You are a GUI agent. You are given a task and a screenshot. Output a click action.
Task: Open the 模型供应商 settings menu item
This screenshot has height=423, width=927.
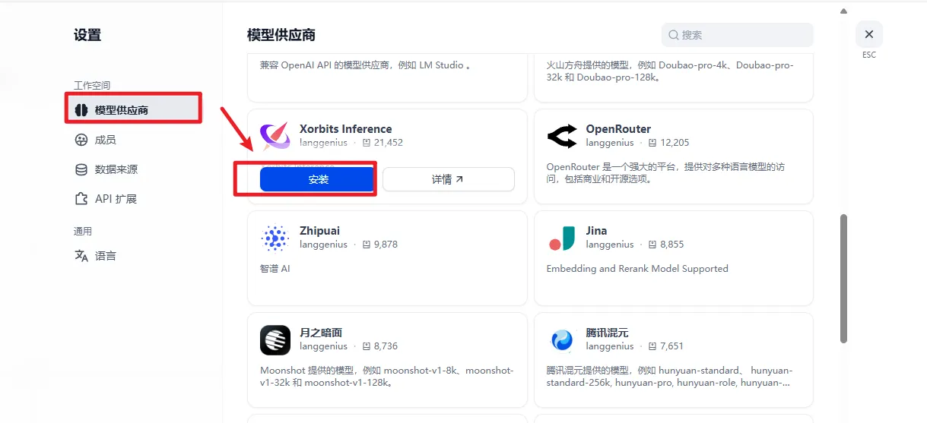click(x=133, y=110)
